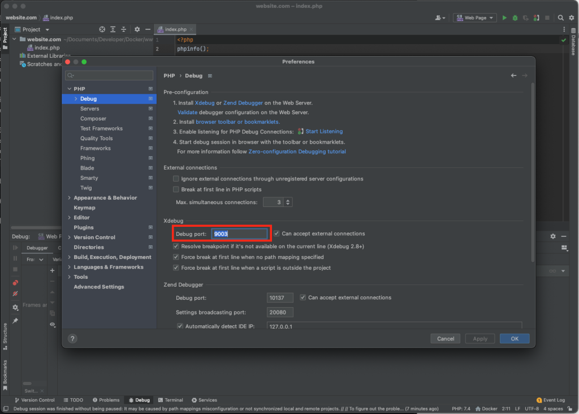
Task: Pin the Debug tab
Action: pos(15,321)
